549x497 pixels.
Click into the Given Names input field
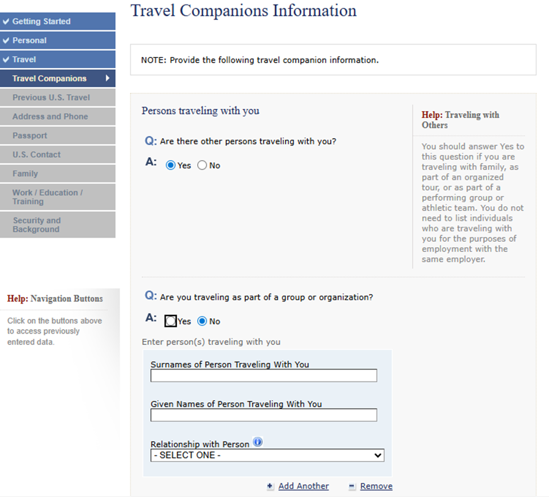pyautogui.click(x=264, y=415)
